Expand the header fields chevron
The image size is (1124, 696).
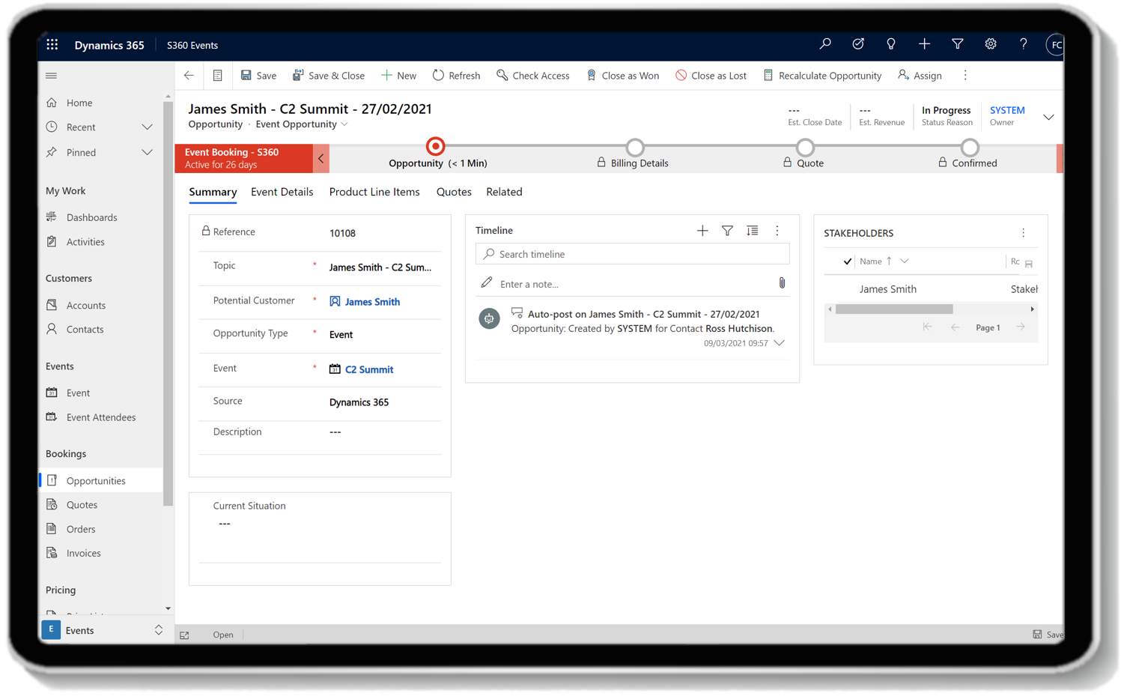(x=1048, y=117)
